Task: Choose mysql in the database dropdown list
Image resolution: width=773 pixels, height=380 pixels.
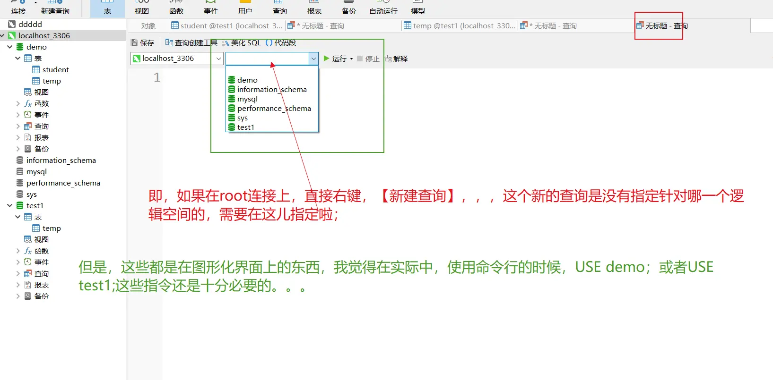Action: [272, 99]
